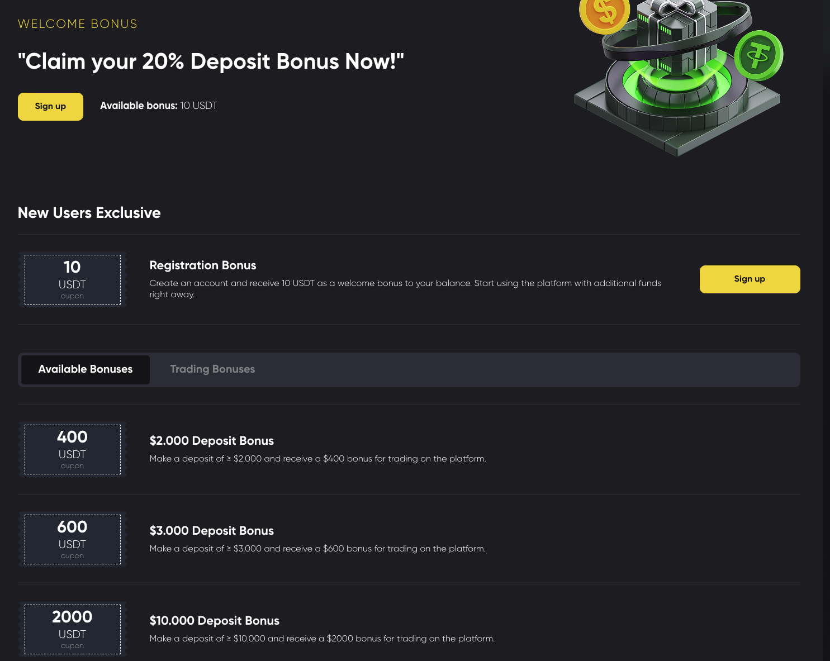Switch to the Trading Bonuses tab
This screenshot has width=830, height=661.
click(212, 369)
